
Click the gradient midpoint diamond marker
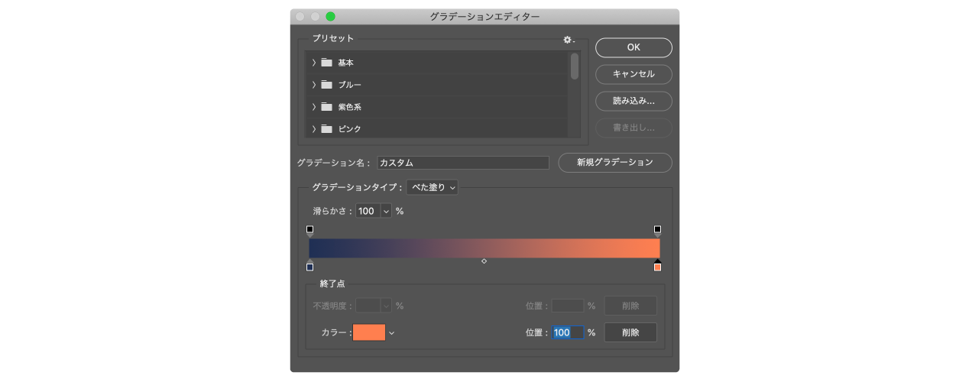pyautogui.click(x=484, y=261)
